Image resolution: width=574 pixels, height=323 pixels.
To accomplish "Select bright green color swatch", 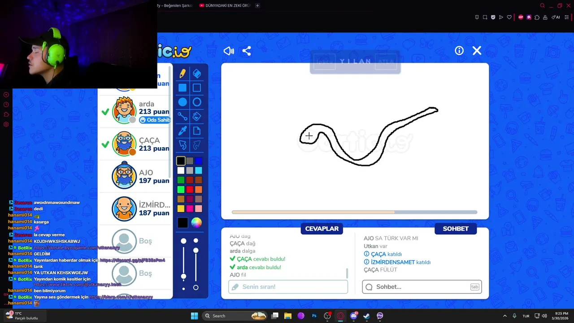I will pos(181,189).
